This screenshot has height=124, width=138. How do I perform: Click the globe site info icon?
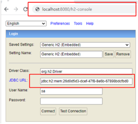[x=37, y=9]
